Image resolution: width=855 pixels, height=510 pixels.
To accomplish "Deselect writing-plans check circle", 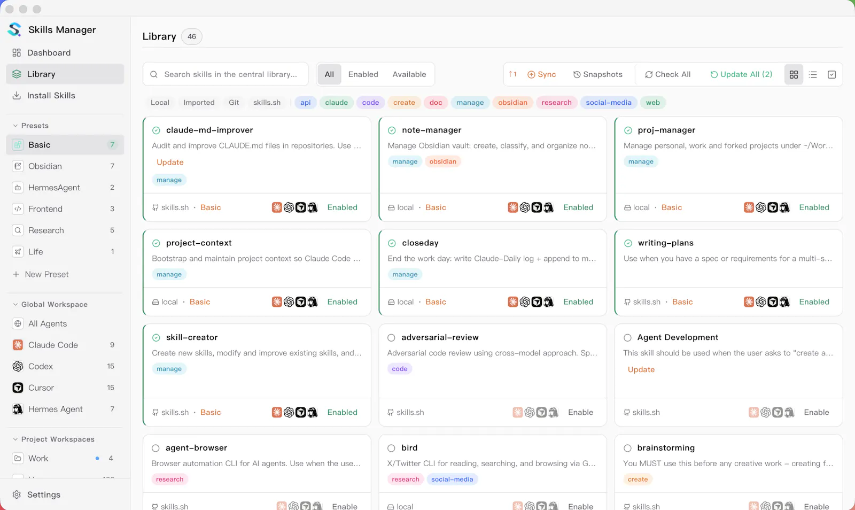I will 628,243.
